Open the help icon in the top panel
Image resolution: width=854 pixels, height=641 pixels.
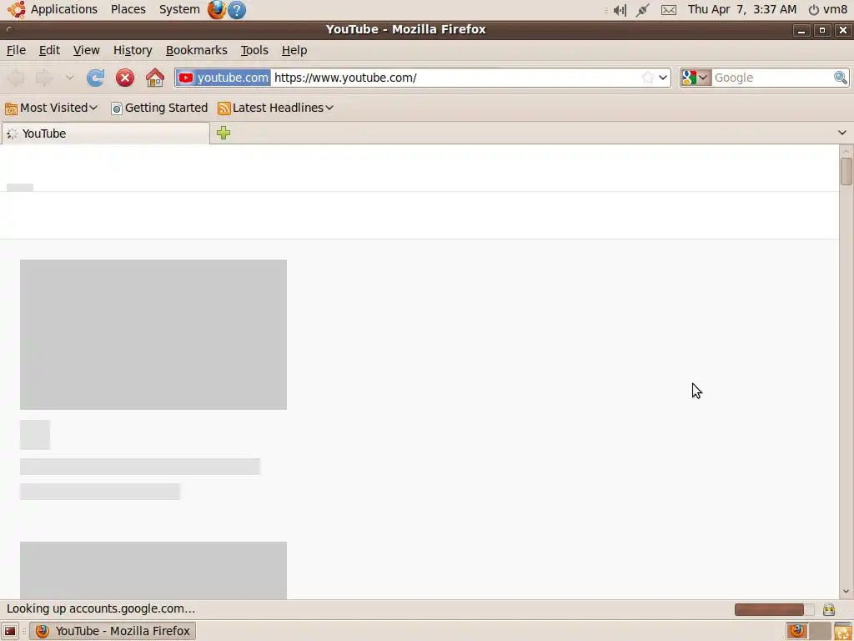click(x=236, y=10)
